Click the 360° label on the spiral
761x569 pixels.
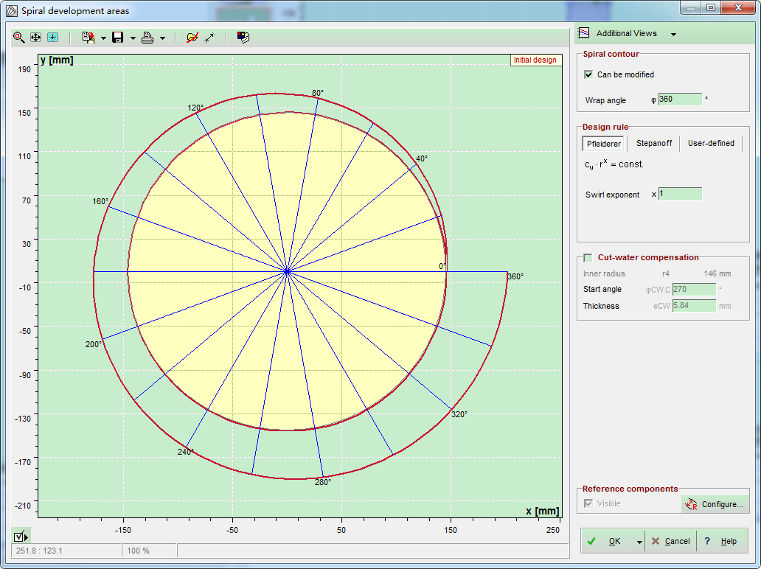click(x=515, y=276)
